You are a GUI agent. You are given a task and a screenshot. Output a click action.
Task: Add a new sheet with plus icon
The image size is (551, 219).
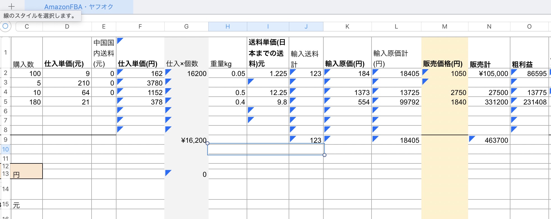click(x=11, y=6)
